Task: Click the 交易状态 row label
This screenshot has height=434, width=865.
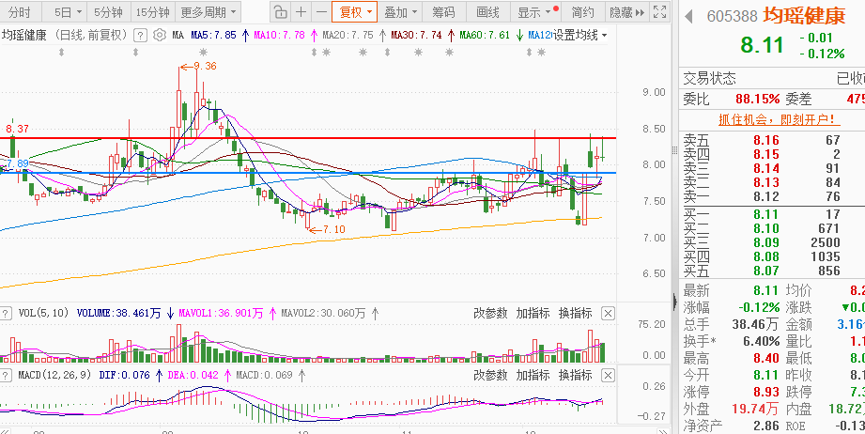Action: (x=709, y=78)
